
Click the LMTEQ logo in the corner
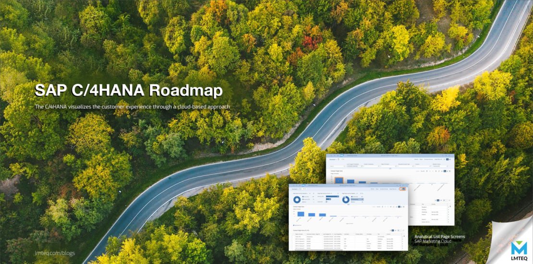tap(519, 251)
